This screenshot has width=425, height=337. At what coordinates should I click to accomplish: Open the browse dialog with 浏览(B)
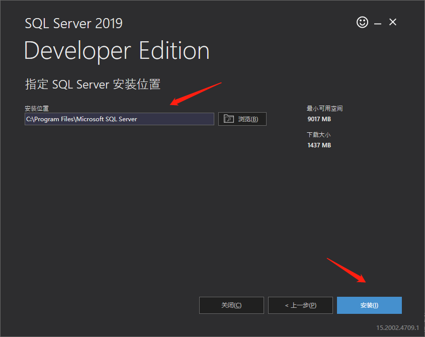(246, 119)
